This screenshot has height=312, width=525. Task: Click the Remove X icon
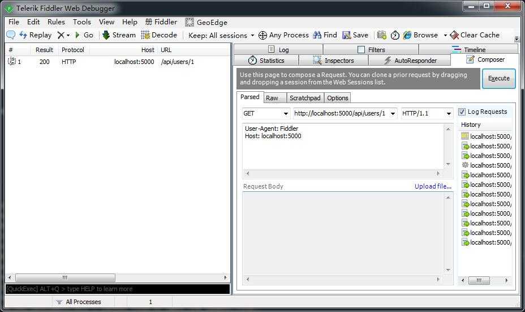point(61,35)
